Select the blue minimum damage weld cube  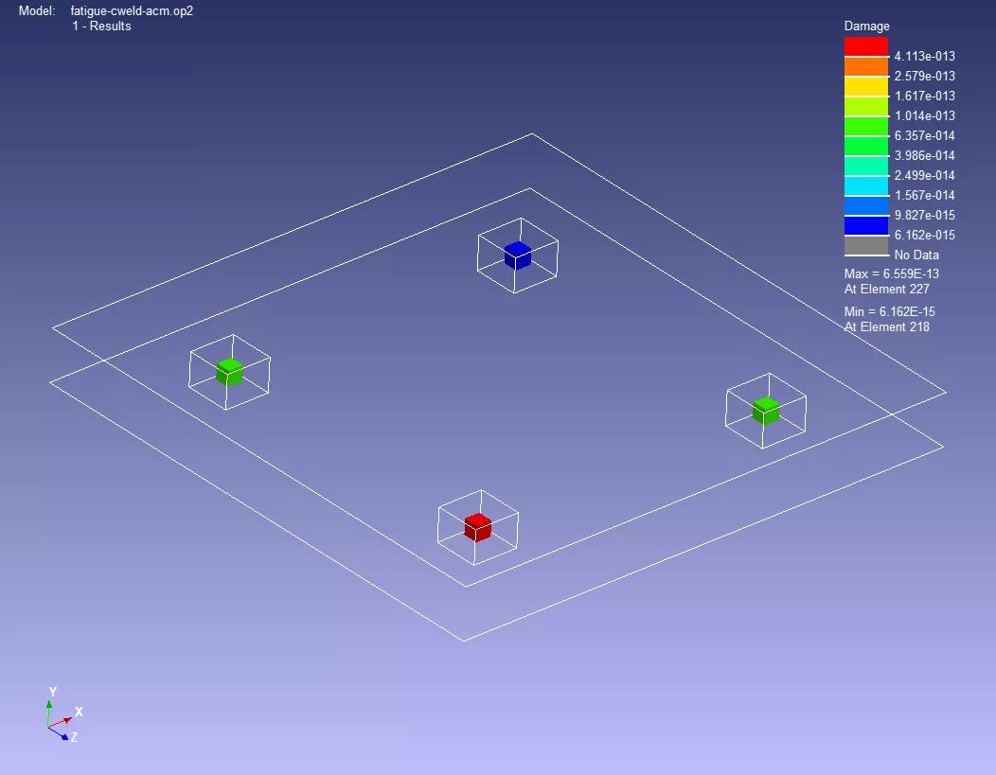(517, 255)
